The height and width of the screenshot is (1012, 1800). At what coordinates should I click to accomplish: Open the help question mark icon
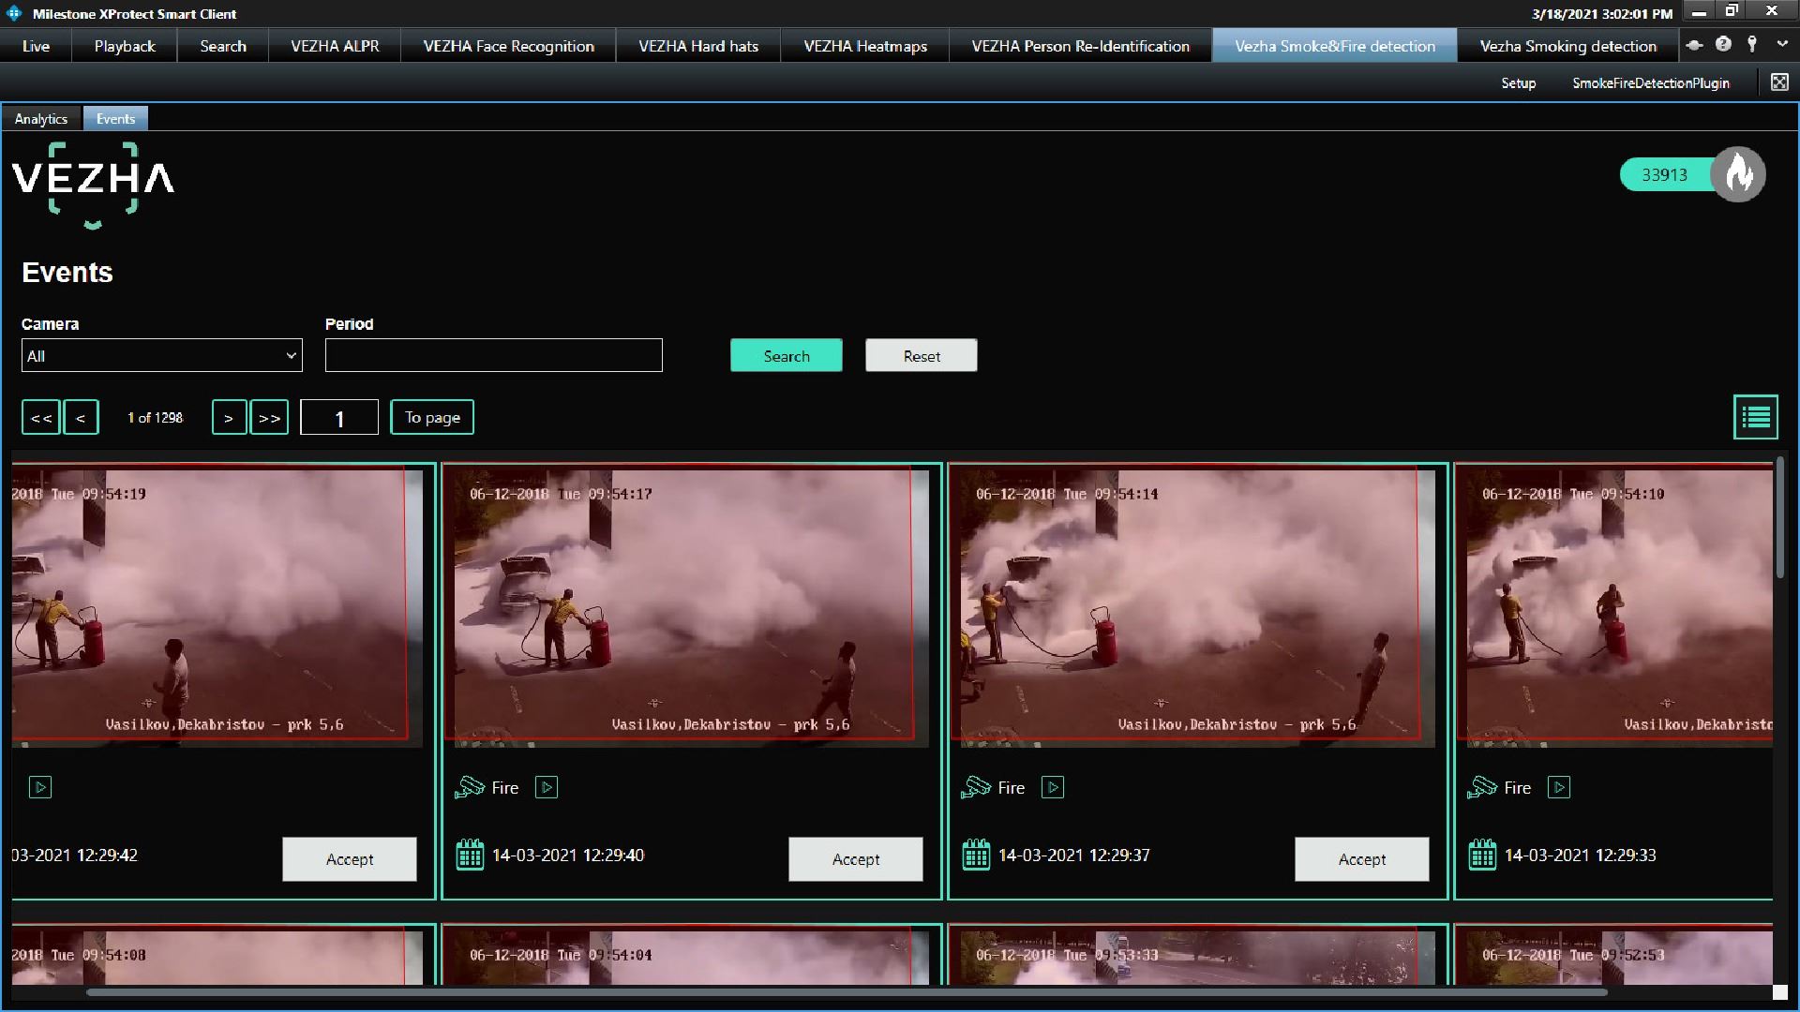(1723, 44)
